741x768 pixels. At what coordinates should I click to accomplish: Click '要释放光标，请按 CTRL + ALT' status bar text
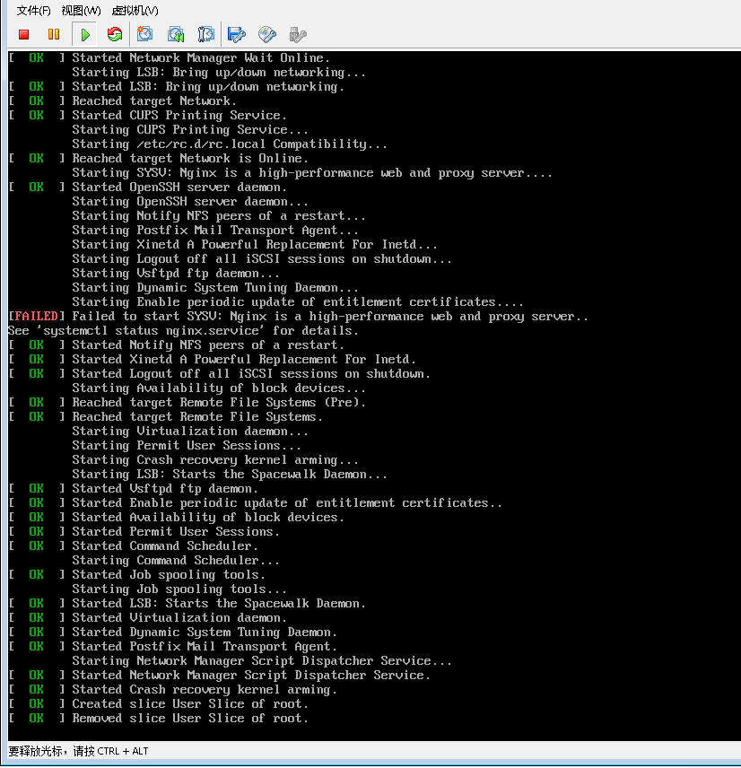click(x=78, y=751)
